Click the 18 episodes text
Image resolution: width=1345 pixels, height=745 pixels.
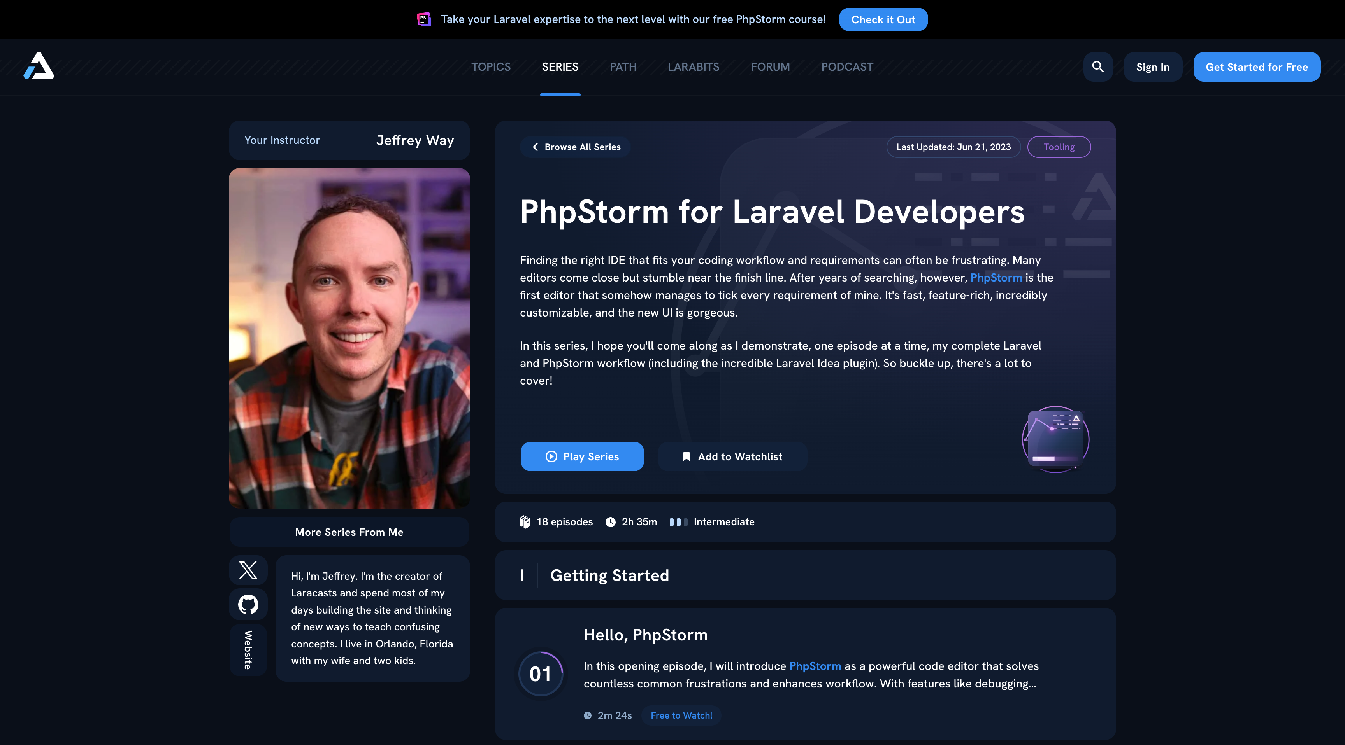click(x=564, y=522)
